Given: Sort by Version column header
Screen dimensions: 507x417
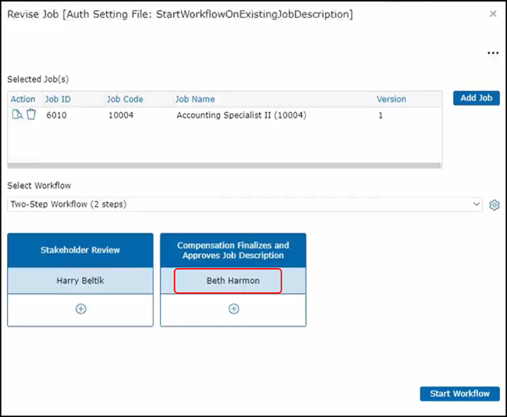Looking at the screenshot, I should point(392,99).
